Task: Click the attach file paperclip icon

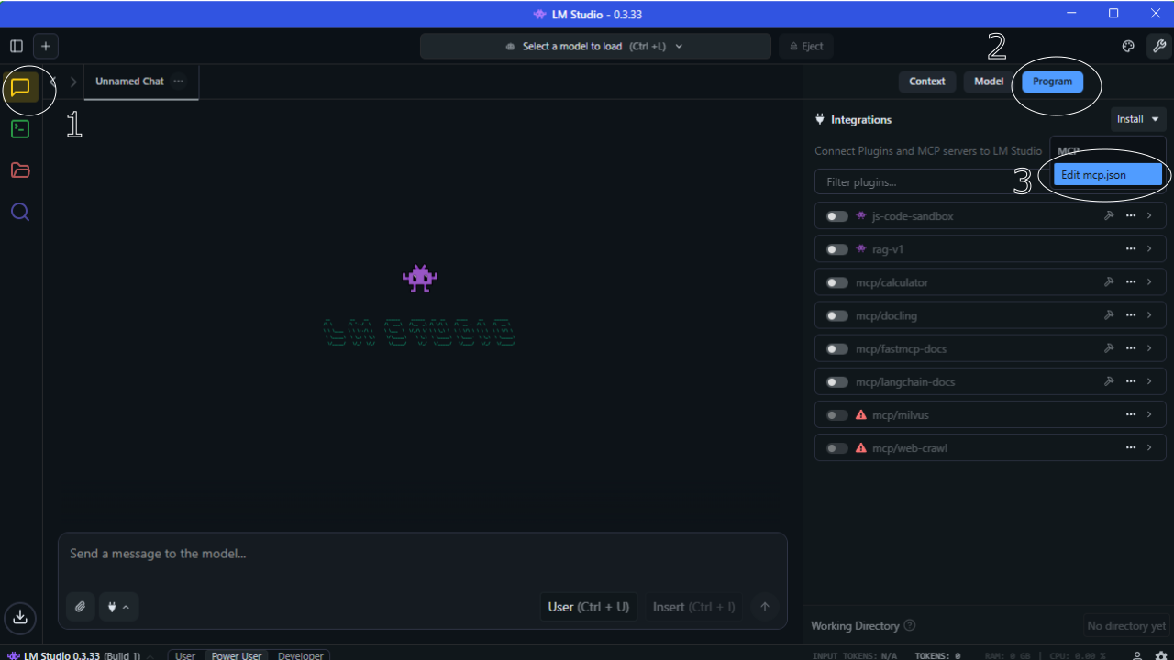Action: (81, 607)
